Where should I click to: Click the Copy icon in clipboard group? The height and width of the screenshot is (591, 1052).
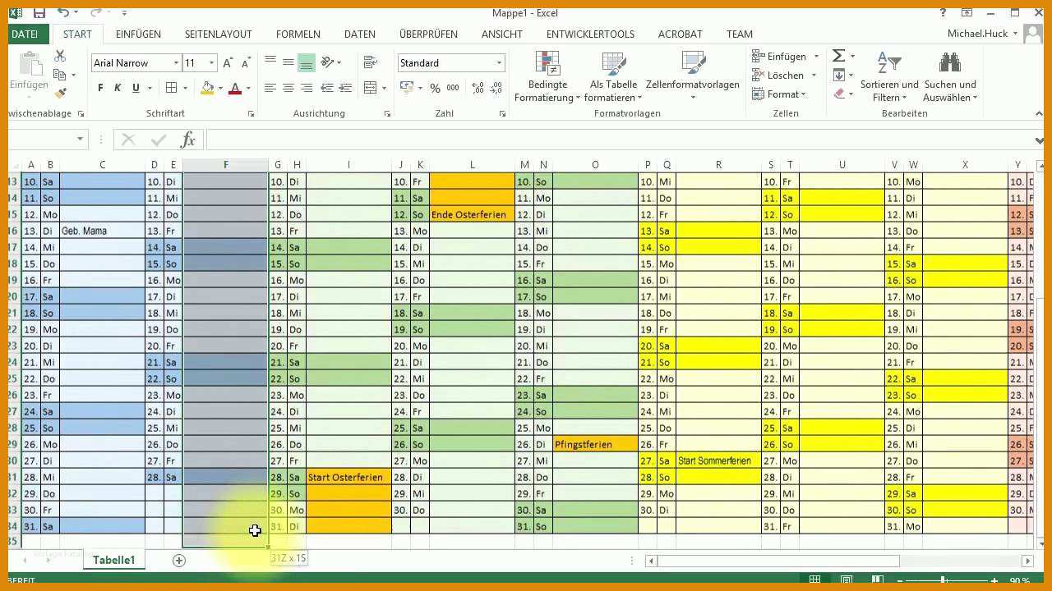pyautogui.click(x=59, y=75)
